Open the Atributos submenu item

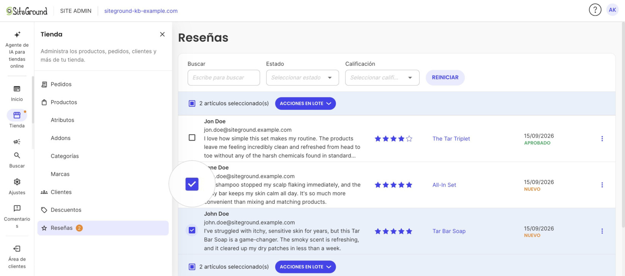(62, 120)
